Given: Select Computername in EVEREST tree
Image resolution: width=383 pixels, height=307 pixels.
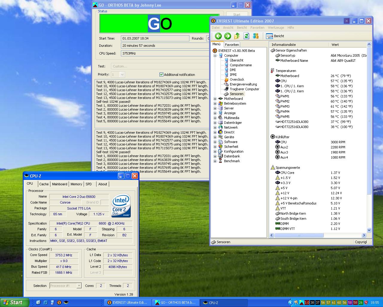Looking at the screenshot, I should click(x=241, y=65).
